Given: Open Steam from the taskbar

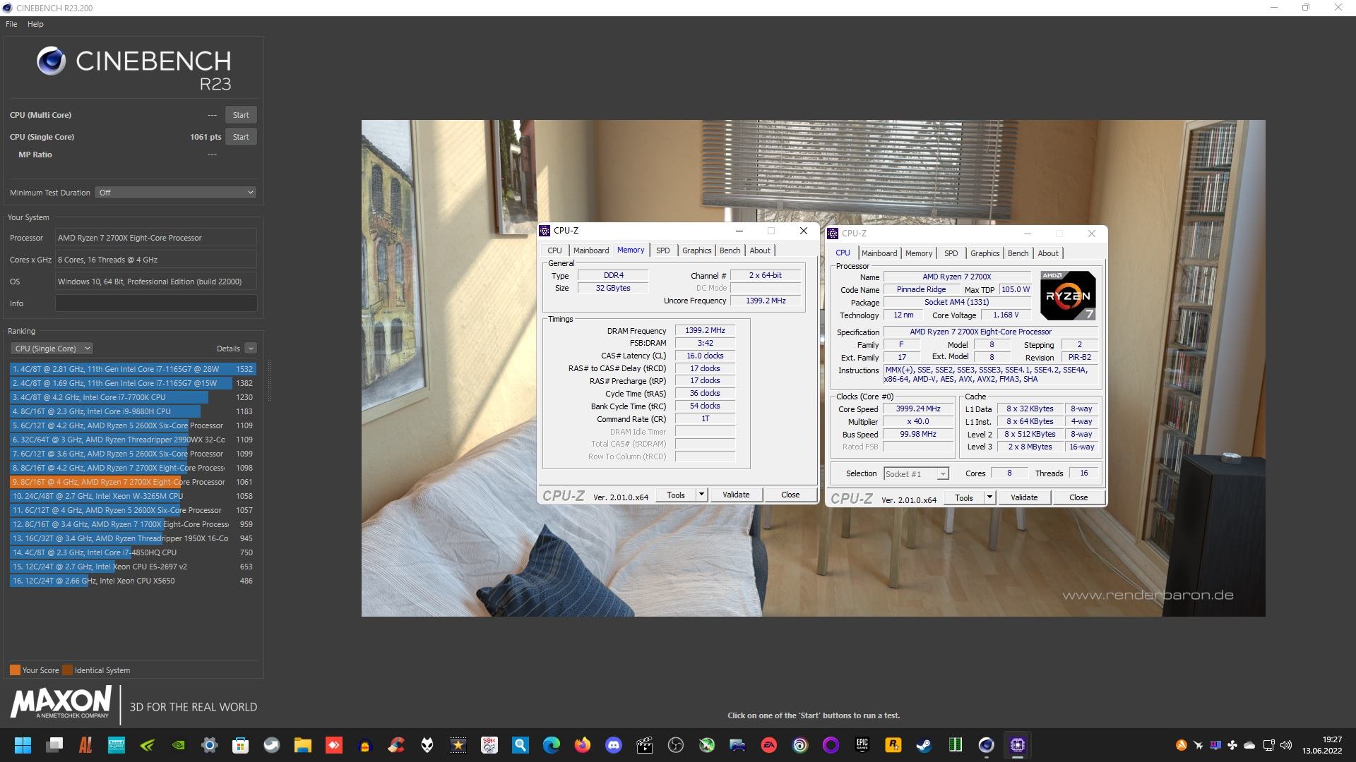Looking at the screenshot, I should [x=924, y=745].
